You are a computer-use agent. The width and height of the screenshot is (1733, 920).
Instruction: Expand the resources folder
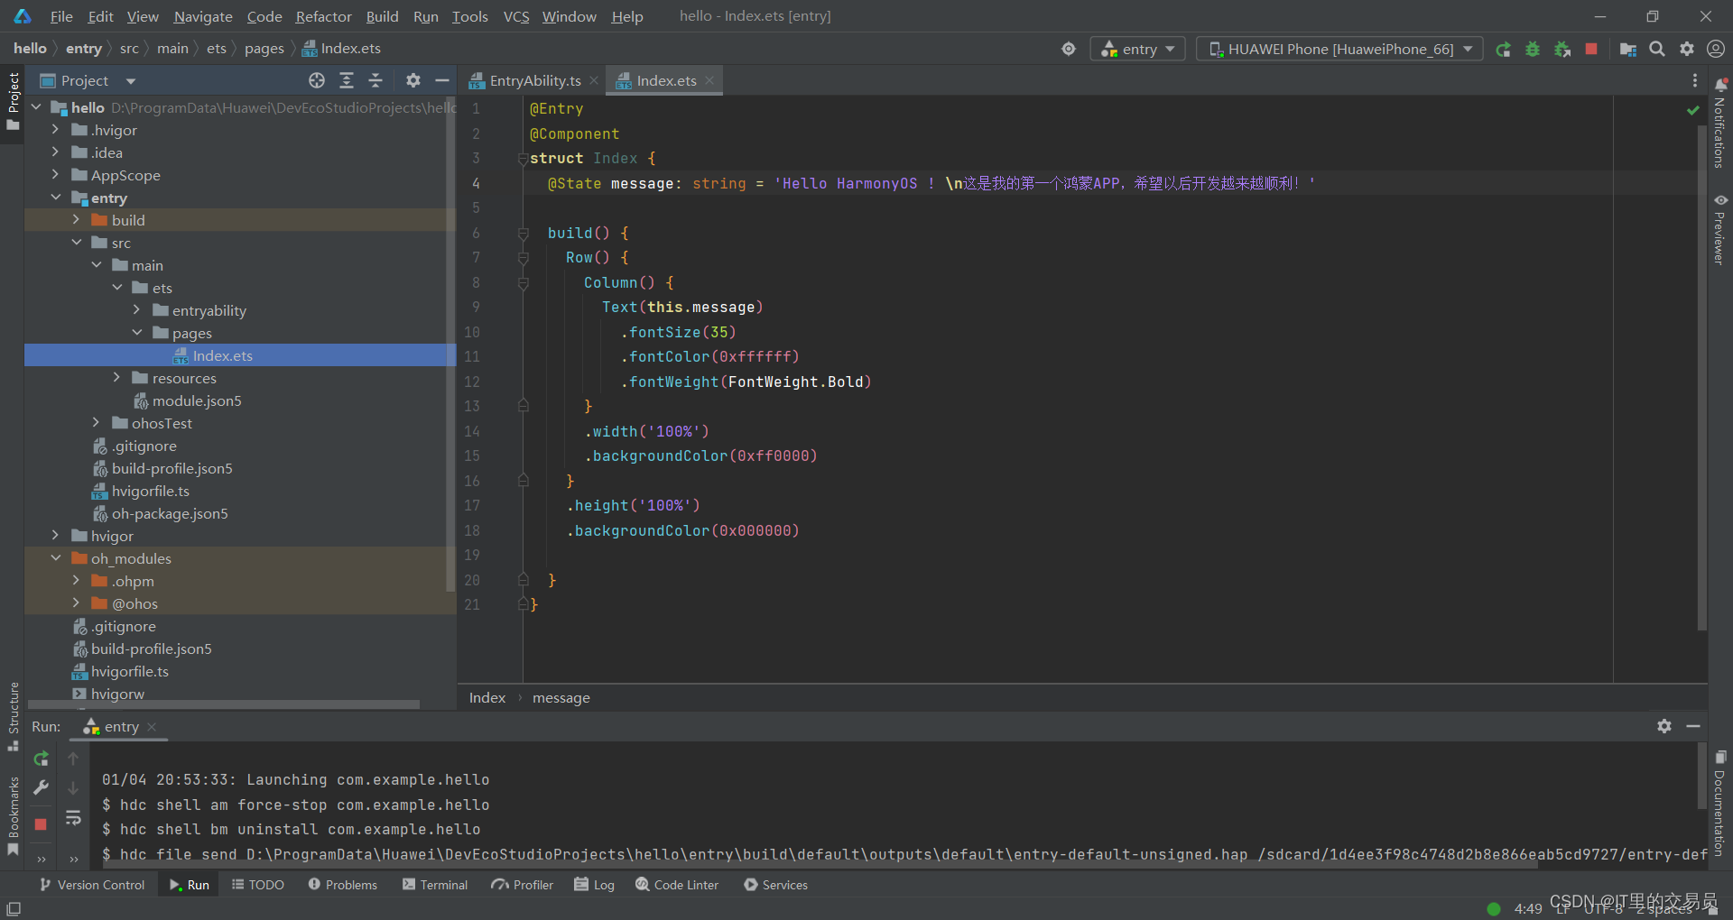[x=116, y=378]
